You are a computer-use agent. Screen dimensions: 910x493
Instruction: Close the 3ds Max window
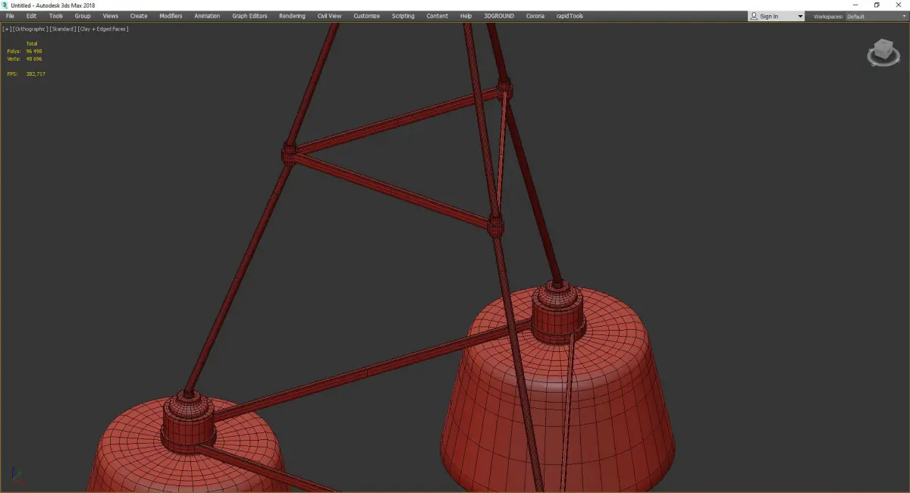898,5
